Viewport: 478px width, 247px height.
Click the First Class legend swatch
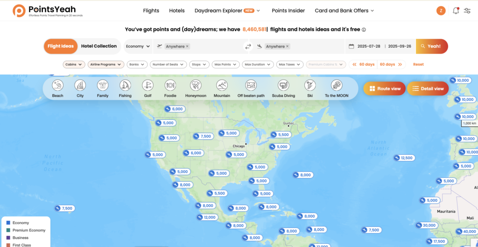tap(8, 245)
